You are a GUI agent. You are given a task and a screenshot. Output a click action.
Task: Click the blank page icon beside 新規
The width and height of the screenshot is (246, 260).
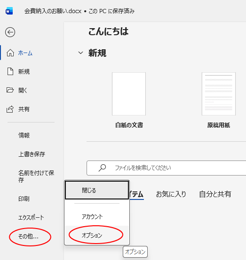click(x=10, y=71)
